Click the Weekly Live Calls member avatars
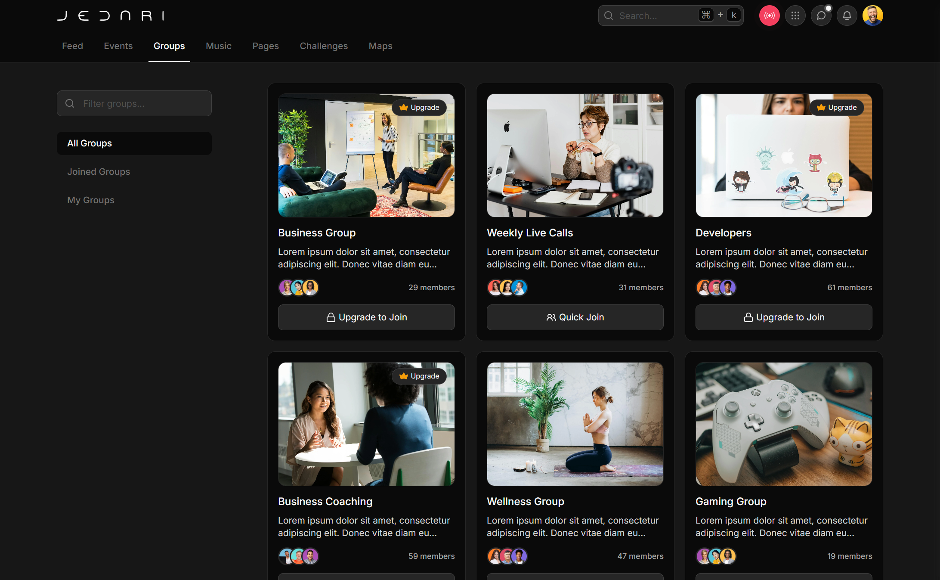This screenshot has width=940, height=580. click(x=507, y=287)
